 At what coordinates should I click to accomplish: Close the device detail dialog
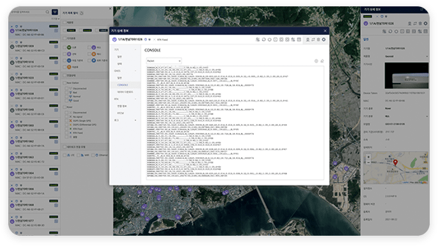click(325, 31)
